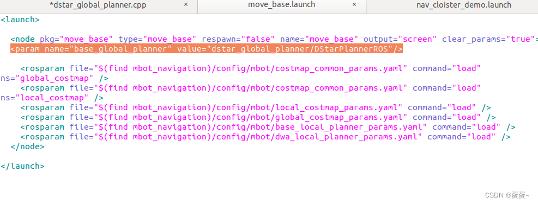Click the ns="local_costmap" text
538x204 pixels.
tap(45, 98)
